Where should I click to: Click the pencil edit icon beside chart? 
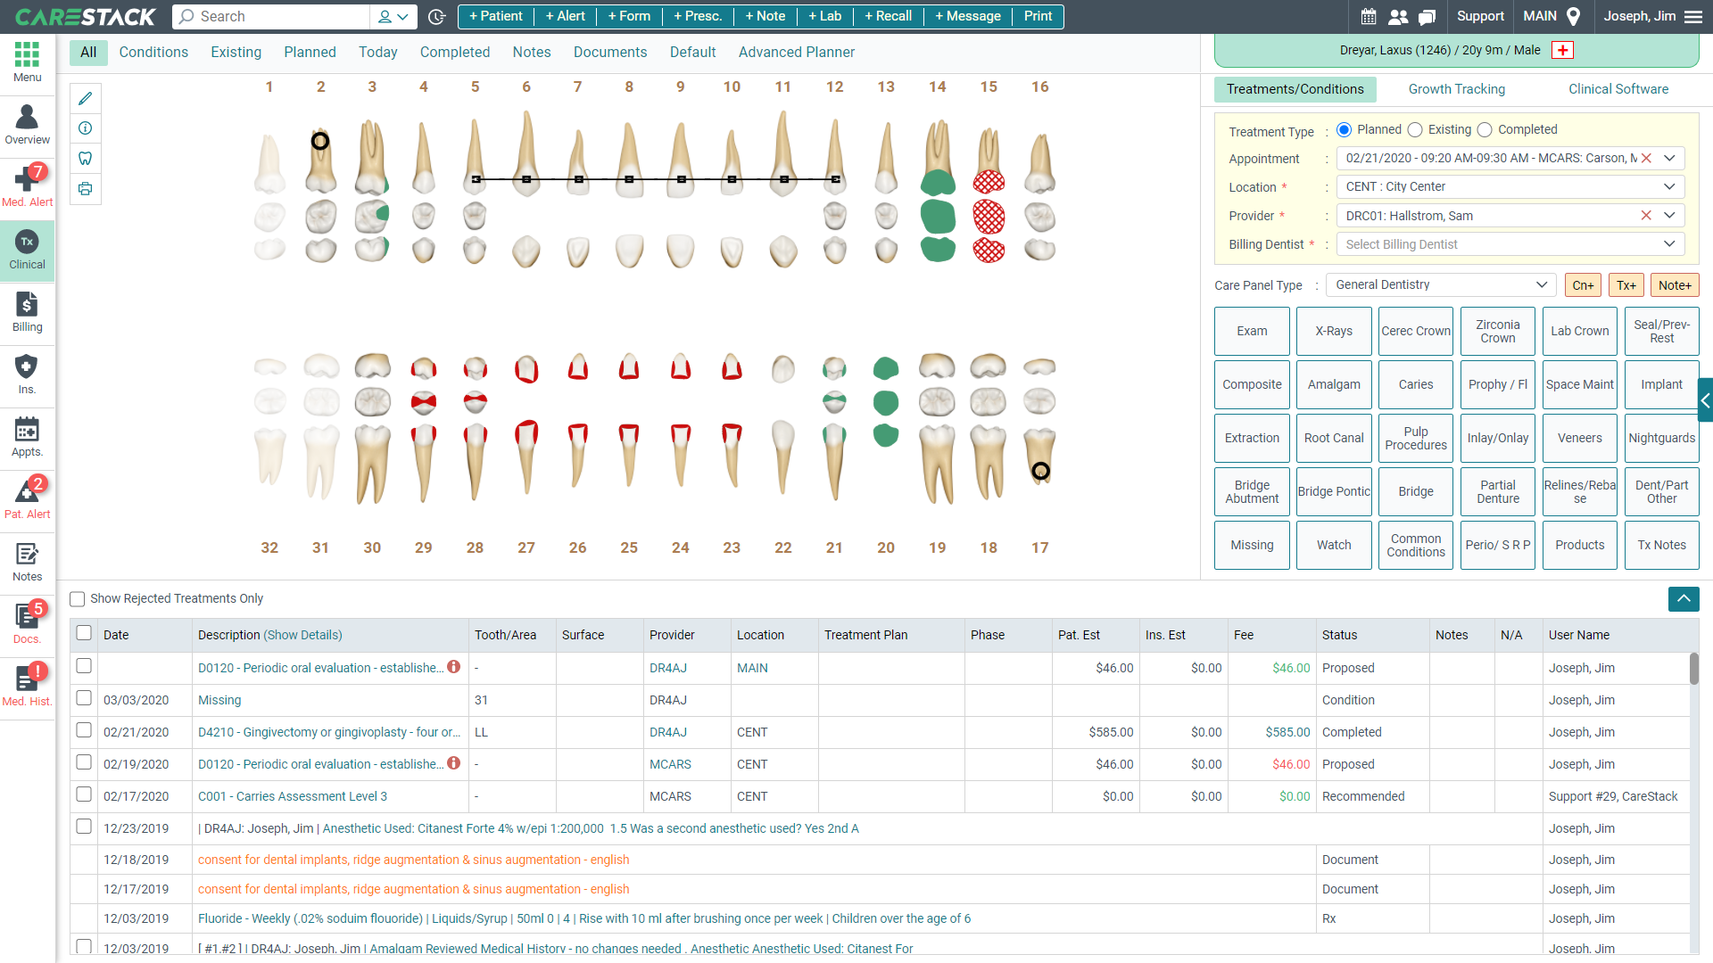click(86, 98)
